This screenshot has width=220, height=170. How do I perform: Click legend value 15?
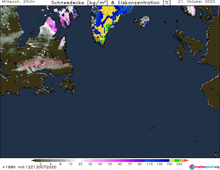pos(71,164)
